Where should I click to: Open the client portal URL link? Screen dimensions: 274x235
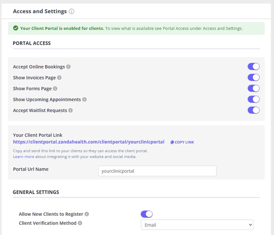pyautogui.click(x=88, y=142)
